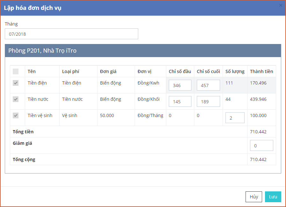Edit Tiền điện starting index field 346
This screenshot has width=286, height=207.
pos(180,85)
